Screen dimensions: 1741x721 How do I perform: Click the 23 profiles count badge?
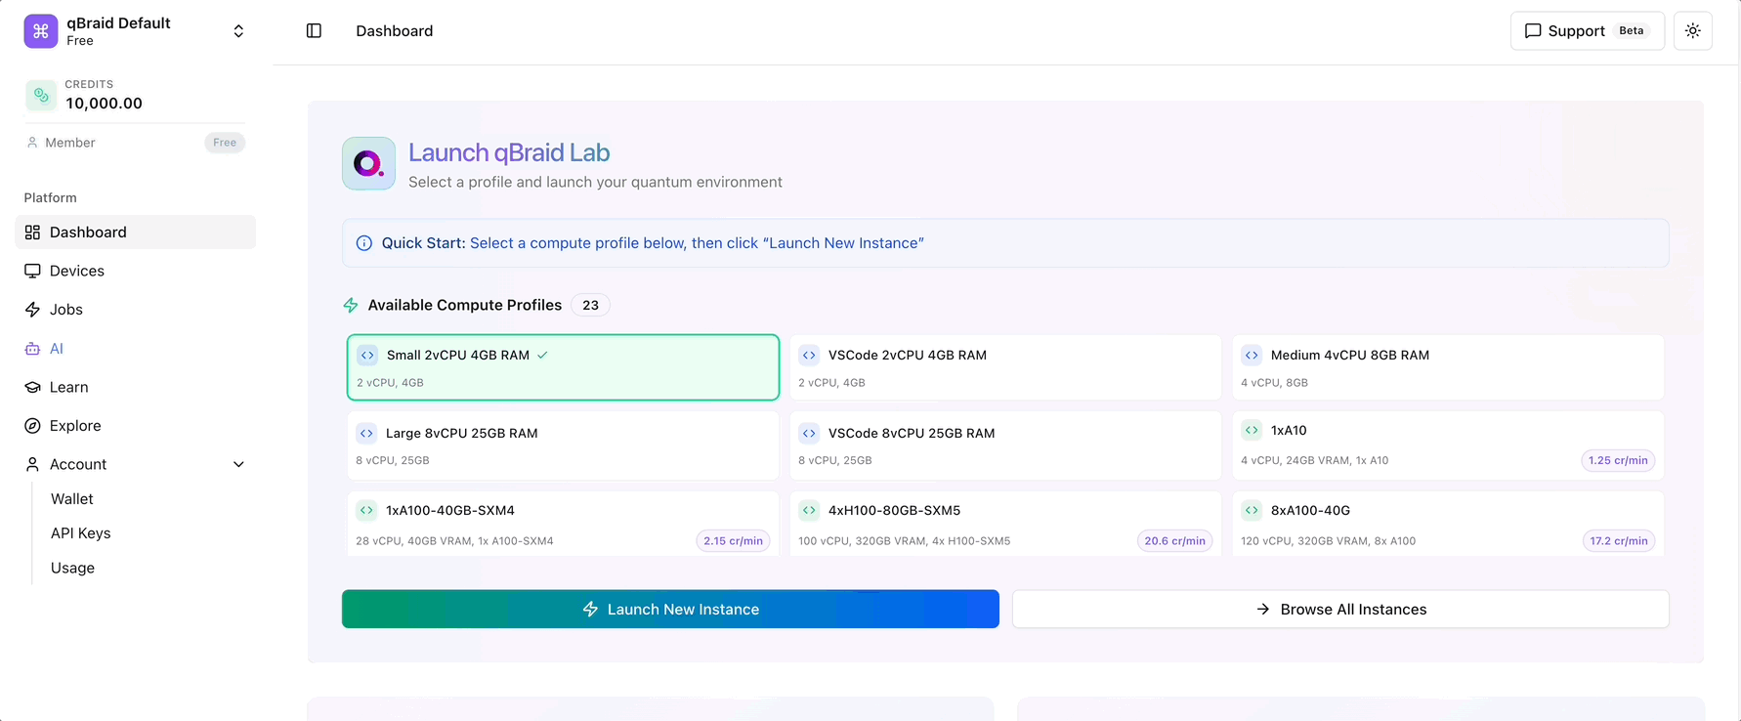pyautogui.click(x=590, y=306)
